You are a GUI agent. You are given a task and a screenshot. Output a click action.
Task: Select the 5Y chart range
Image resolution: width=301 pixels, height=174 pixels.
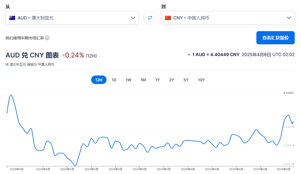coord(186,80)
